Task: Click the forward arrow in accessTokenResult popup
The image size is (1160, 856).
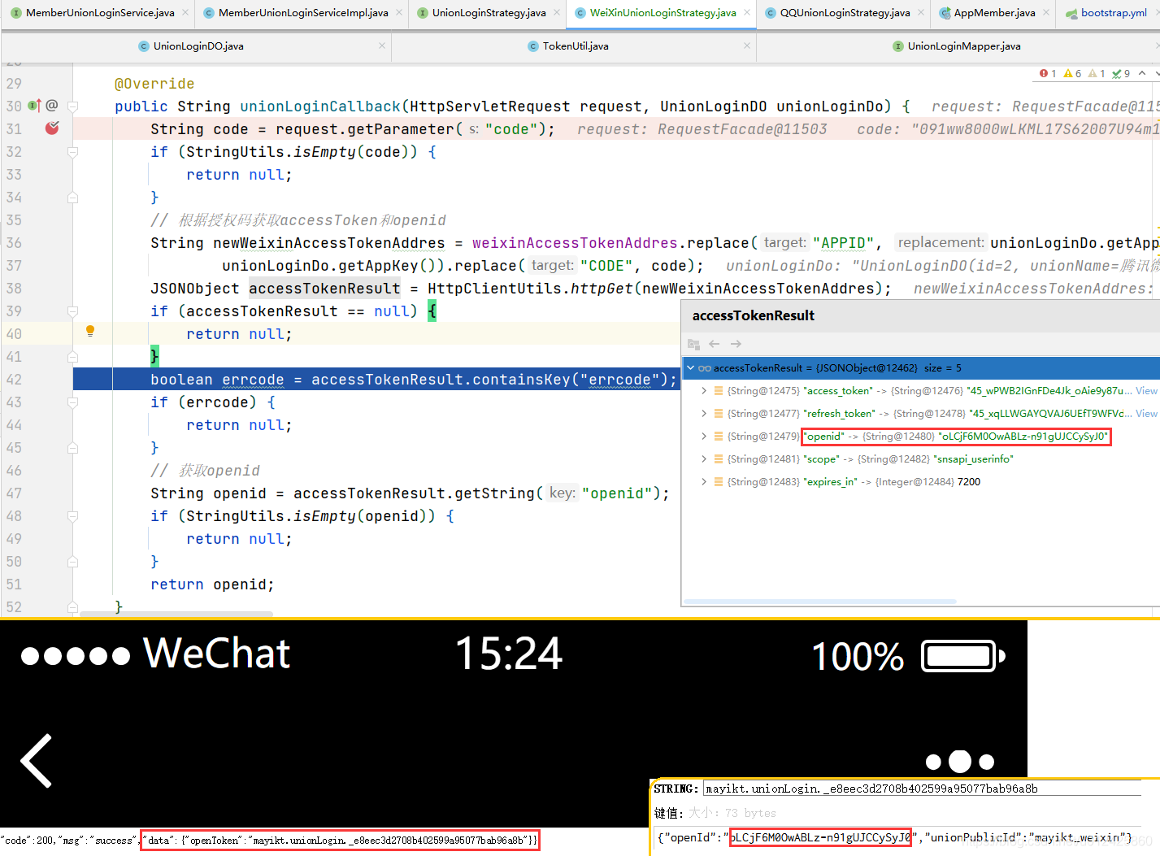Action: tap(736, 345)
